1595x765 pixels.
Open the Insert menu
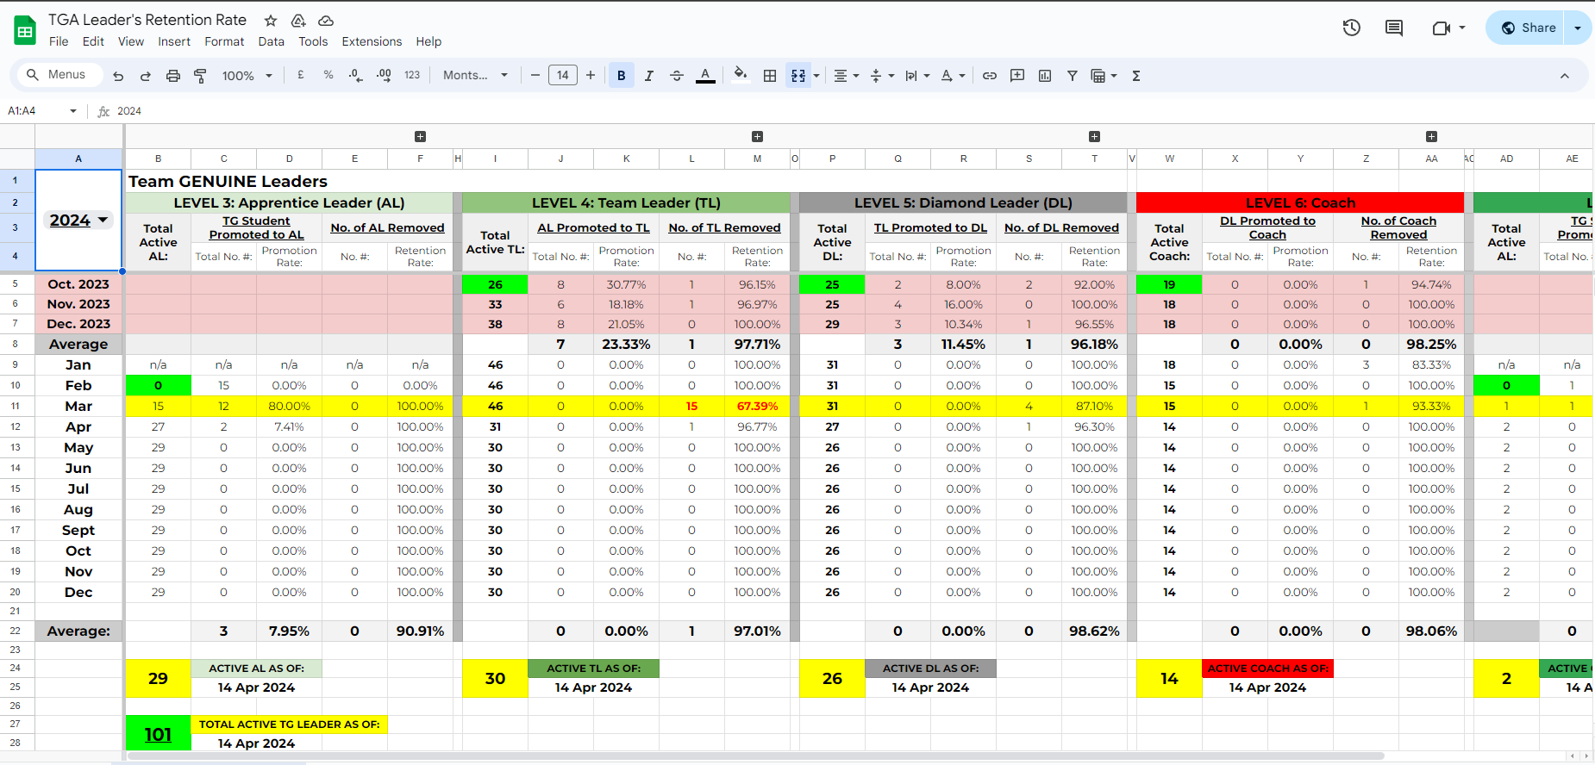point(174,41)
